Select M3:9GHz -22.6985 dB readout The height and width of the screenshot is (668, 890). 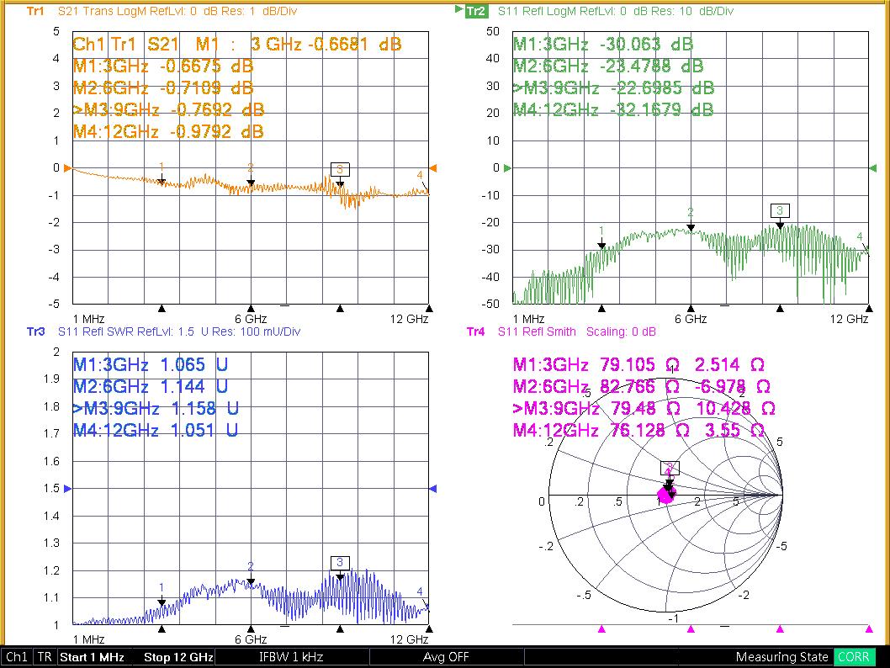[613, 88]
